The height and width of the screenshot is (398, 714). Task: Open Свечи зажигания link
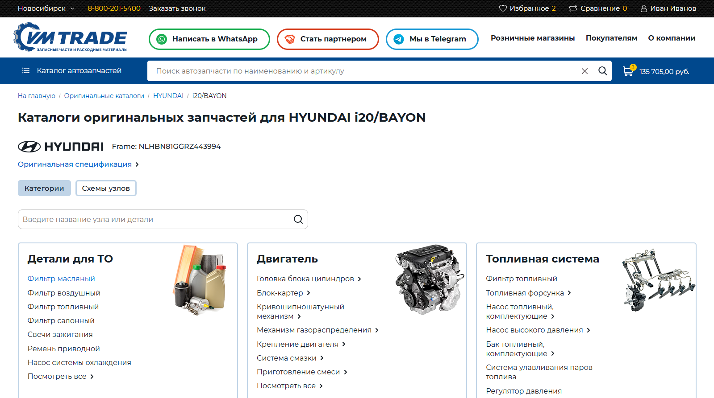click(x=60, y=335)
